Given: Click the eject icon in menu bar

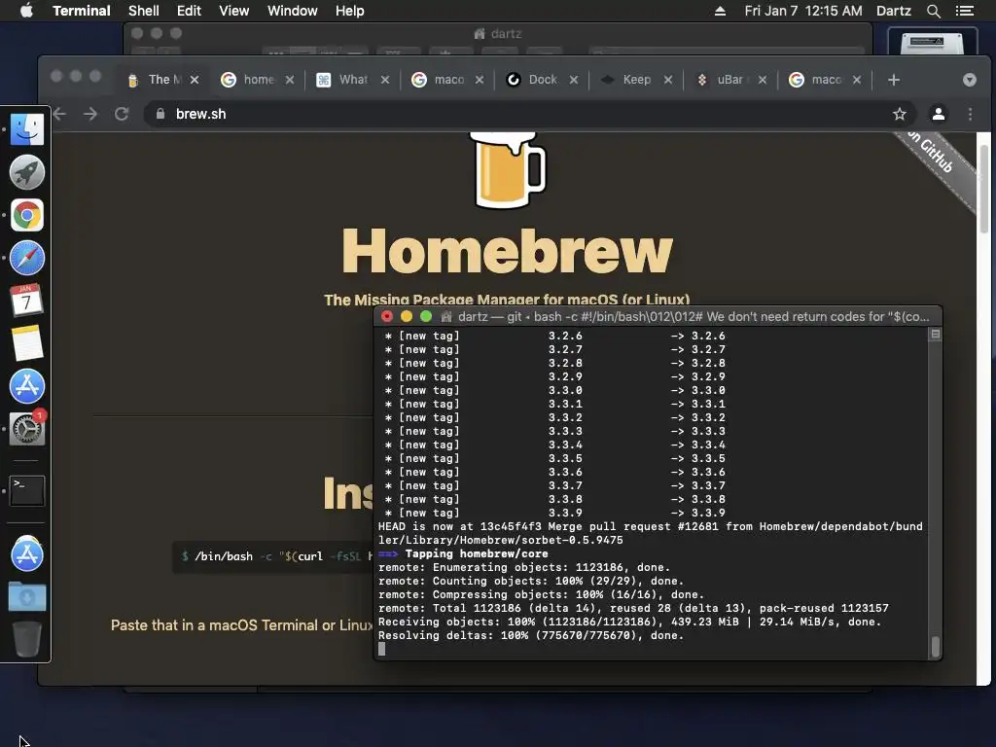Looking at the screenshot, I should click(x=720, y=11).
